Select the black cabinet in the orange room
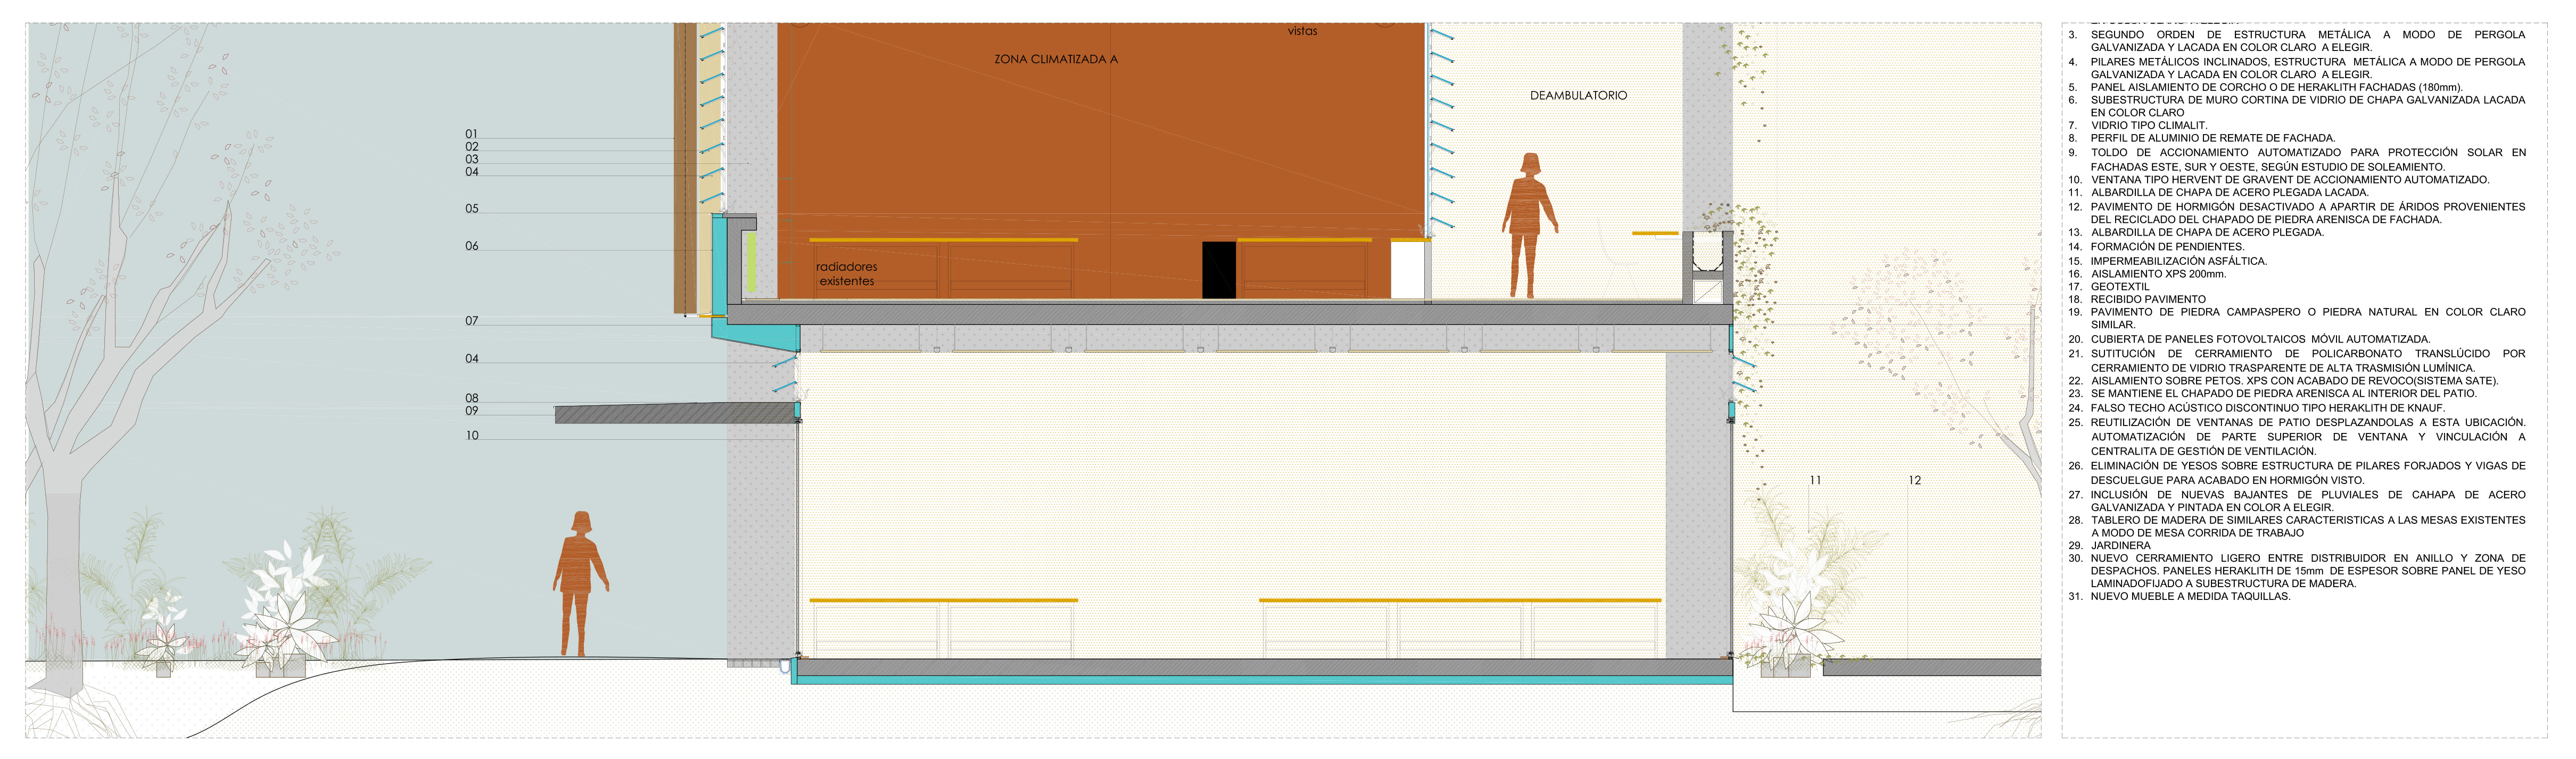2576x759 pixels. tap(1218, 270)
